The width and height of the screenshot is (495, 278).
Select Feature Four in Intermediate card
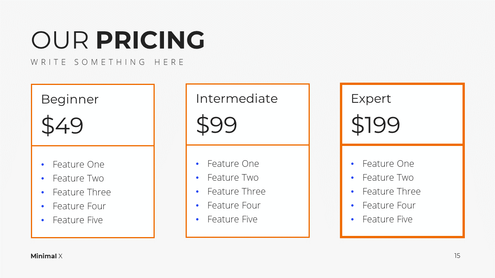pyautogui.click(x=234, y=205)
